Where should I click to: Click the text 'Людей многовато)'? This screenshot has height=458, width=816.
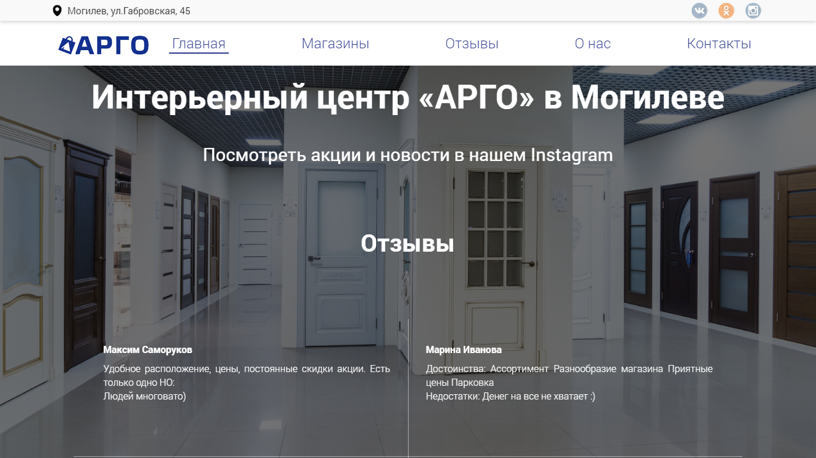click(x=145, y=396)
